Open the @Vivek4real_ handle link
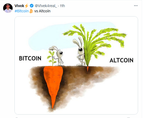The width and height of the screenshot is (147, 118). tap(46, 6)
